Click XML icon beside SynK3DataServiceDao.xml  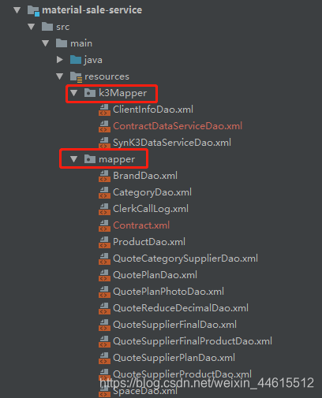pyautogui.click(x=104, y=143)
